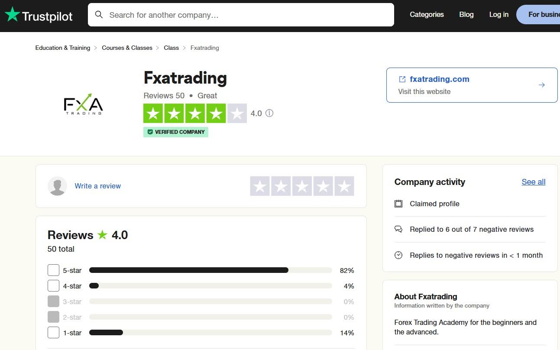The image size is (560, 350).
Task: Click the 'Visit this website' text
Action: coord(424,91)
